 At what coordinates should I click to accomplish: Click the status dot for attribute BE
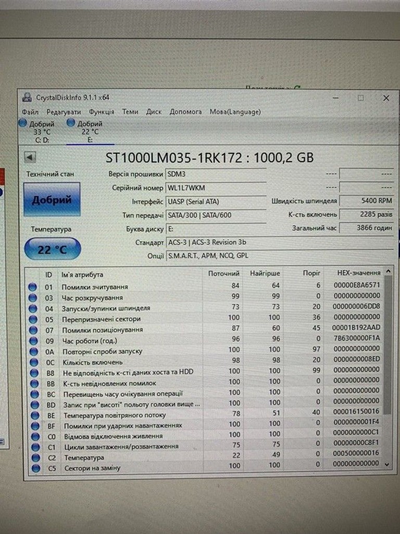[35, 416]
